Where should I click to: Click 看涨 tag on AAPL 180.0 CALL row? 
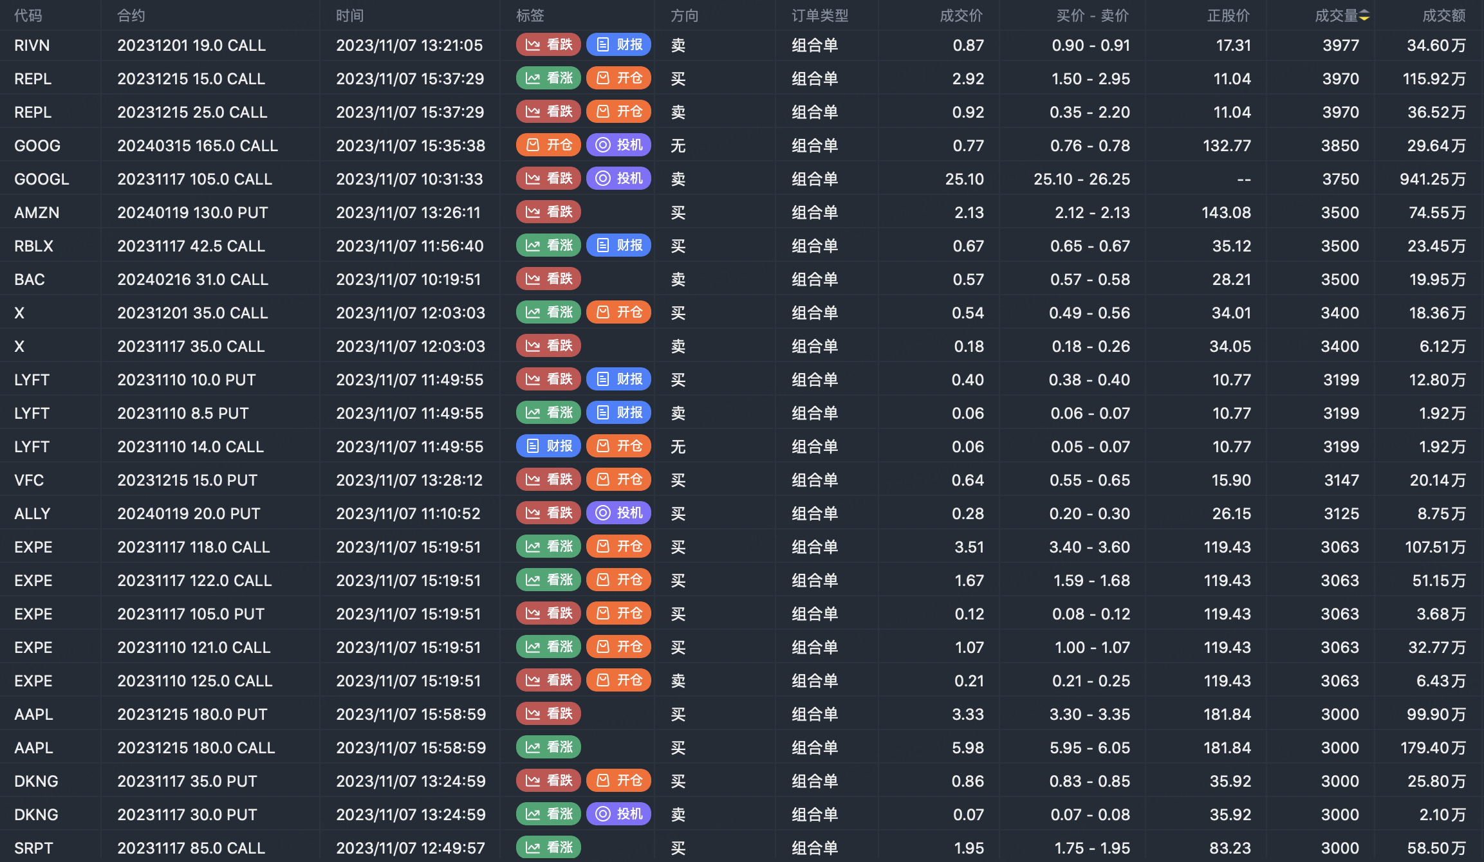click(x=549, y=747)
